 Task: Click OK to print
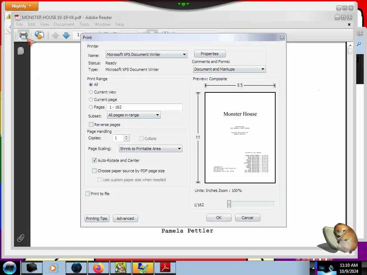pos(219,218)
